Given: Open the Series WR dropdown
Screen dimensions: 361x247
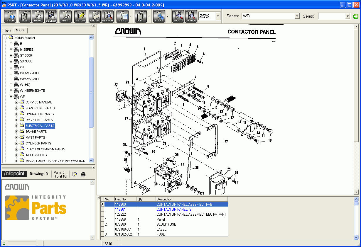Looking at the screenshot, I should click(x=297, y=16).
